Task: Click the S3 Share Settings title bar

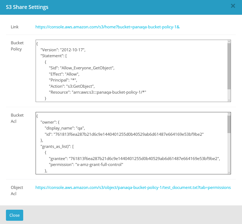Action: click(27, 7)
